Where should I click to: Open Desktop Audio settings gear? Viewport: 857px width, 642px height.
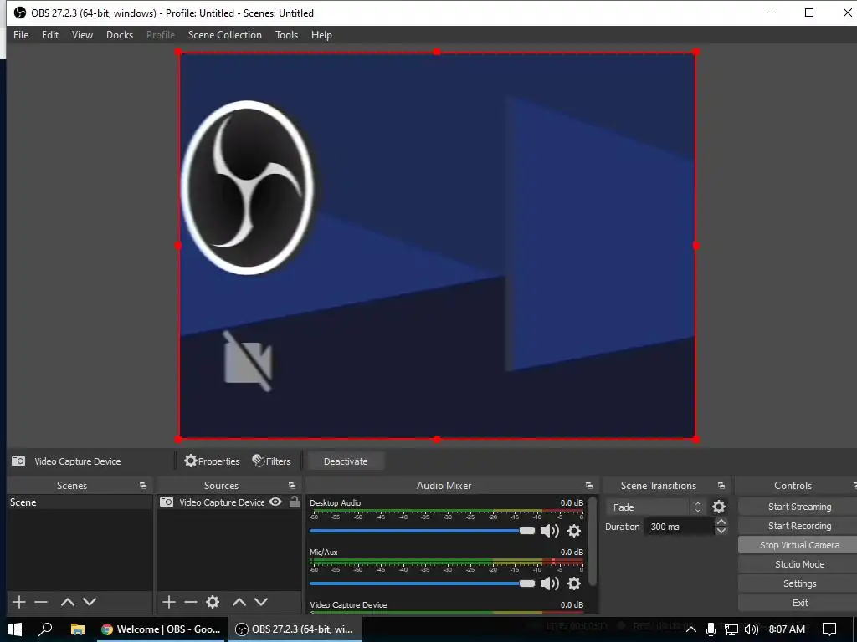click(x=574, y=531)
